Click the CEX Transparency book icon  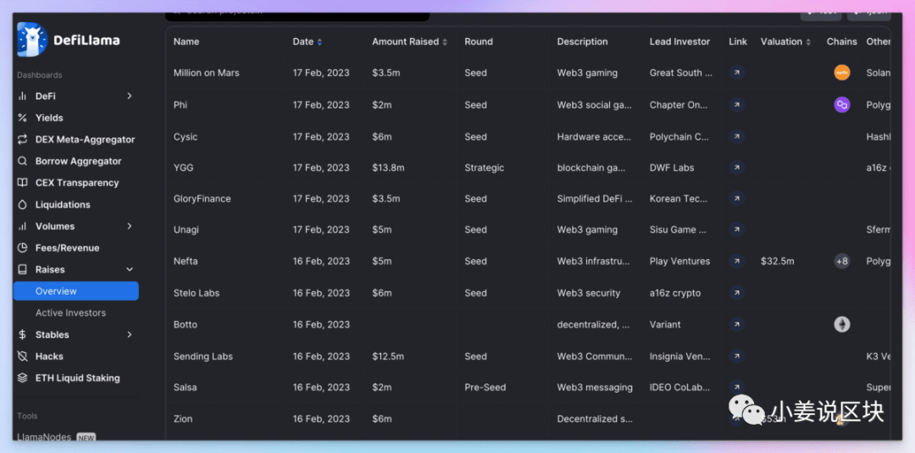pyautogui.click(x=22, y=183)
